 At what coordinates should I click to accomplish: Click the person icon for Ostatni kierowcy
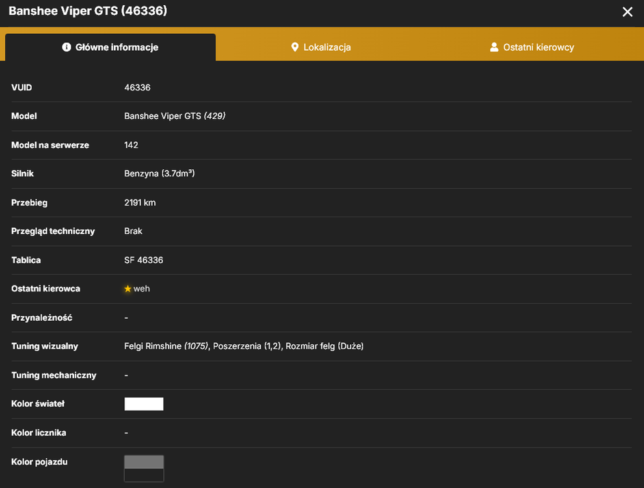click(x=494, y=47)
